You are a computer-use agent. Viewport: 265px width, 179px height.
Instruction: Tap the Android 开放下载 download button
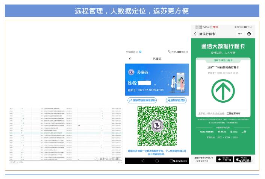click(225, 159)
